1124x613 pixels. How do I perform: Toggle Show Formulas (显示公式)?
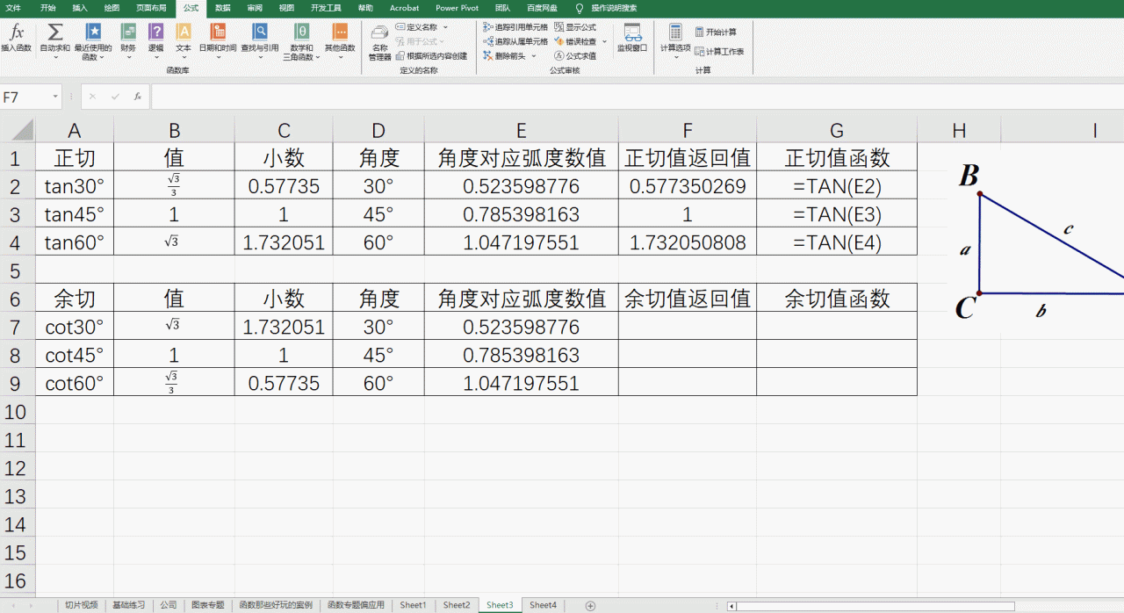tap(575, 27)
